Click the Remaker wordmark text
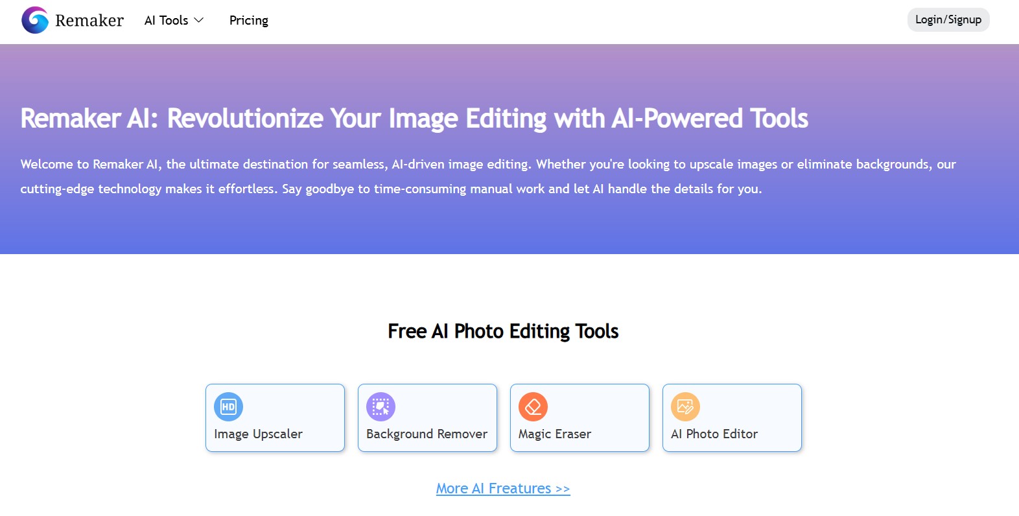 (89, 21)
